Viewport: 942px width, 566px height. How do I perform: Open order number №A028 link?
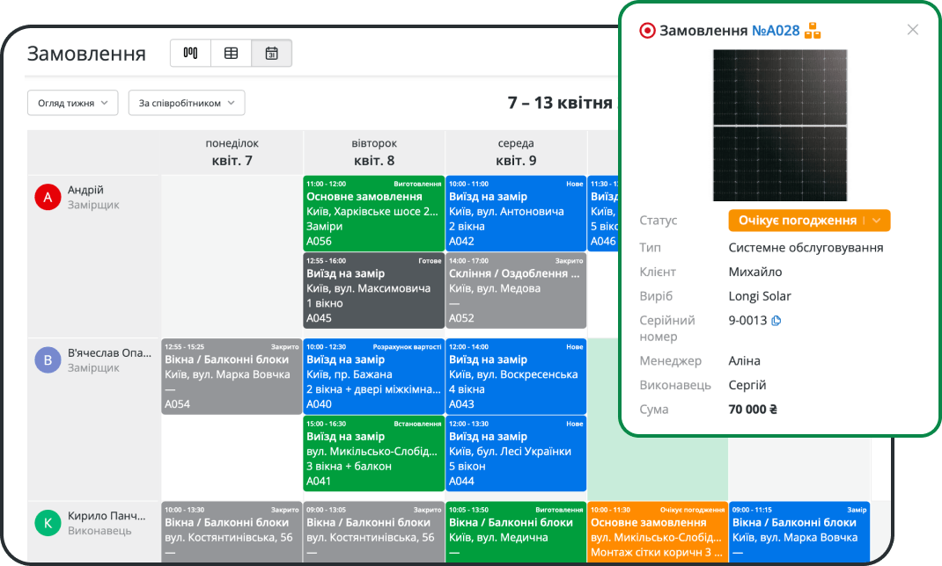(776, 31)
